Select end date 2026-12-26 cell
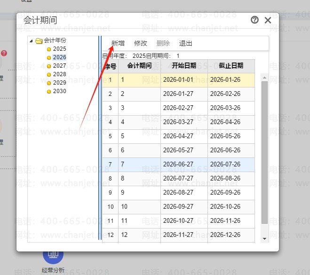The width and height of the screenshot is (310, 275). click(231, 235)
